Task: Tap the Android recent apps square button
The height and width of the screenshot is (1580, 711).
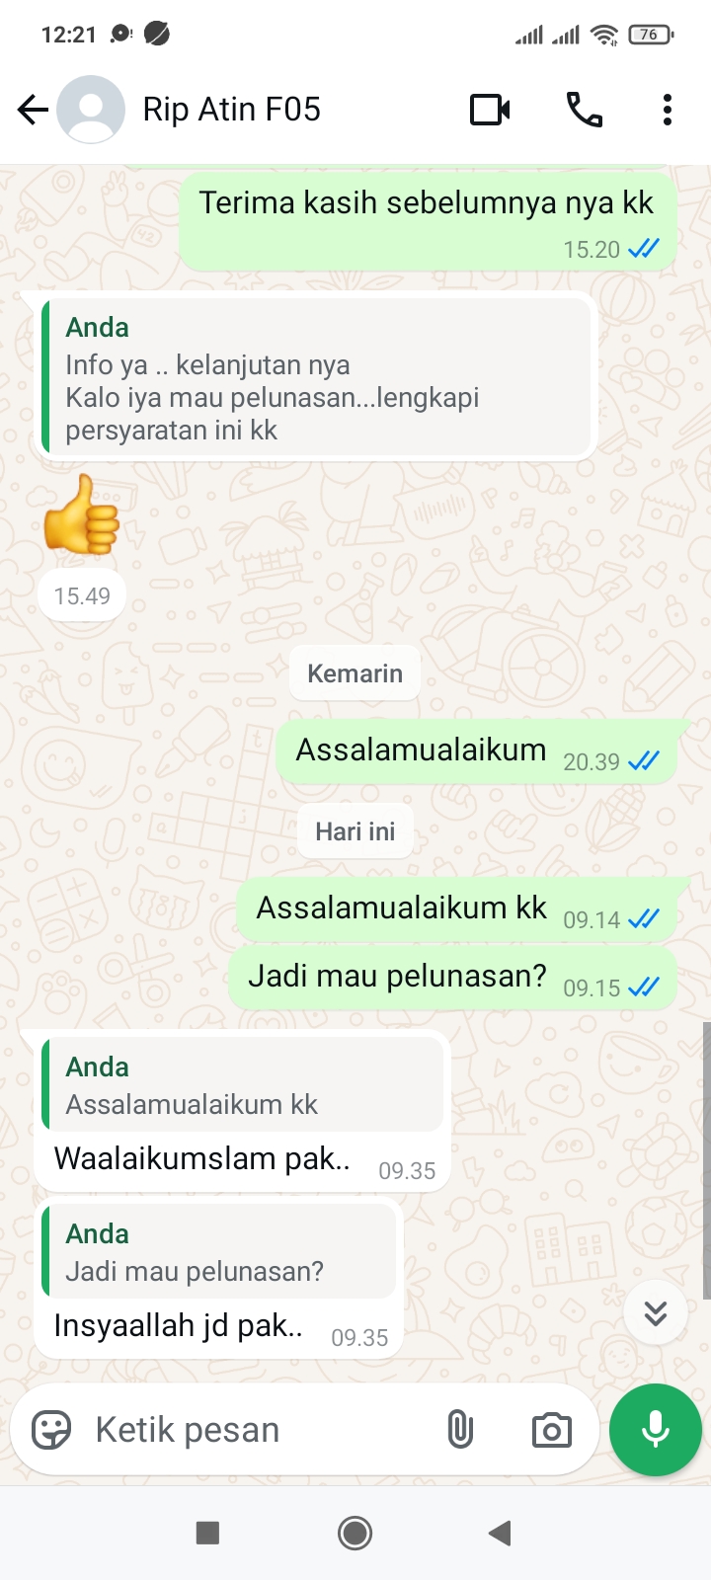Action: pos(207,1533)
